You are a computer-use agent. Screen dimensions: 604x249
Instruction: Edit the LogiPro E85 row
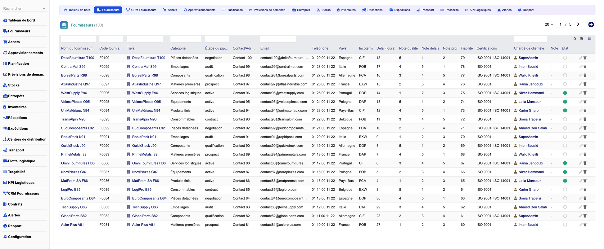tap(580, 190)
